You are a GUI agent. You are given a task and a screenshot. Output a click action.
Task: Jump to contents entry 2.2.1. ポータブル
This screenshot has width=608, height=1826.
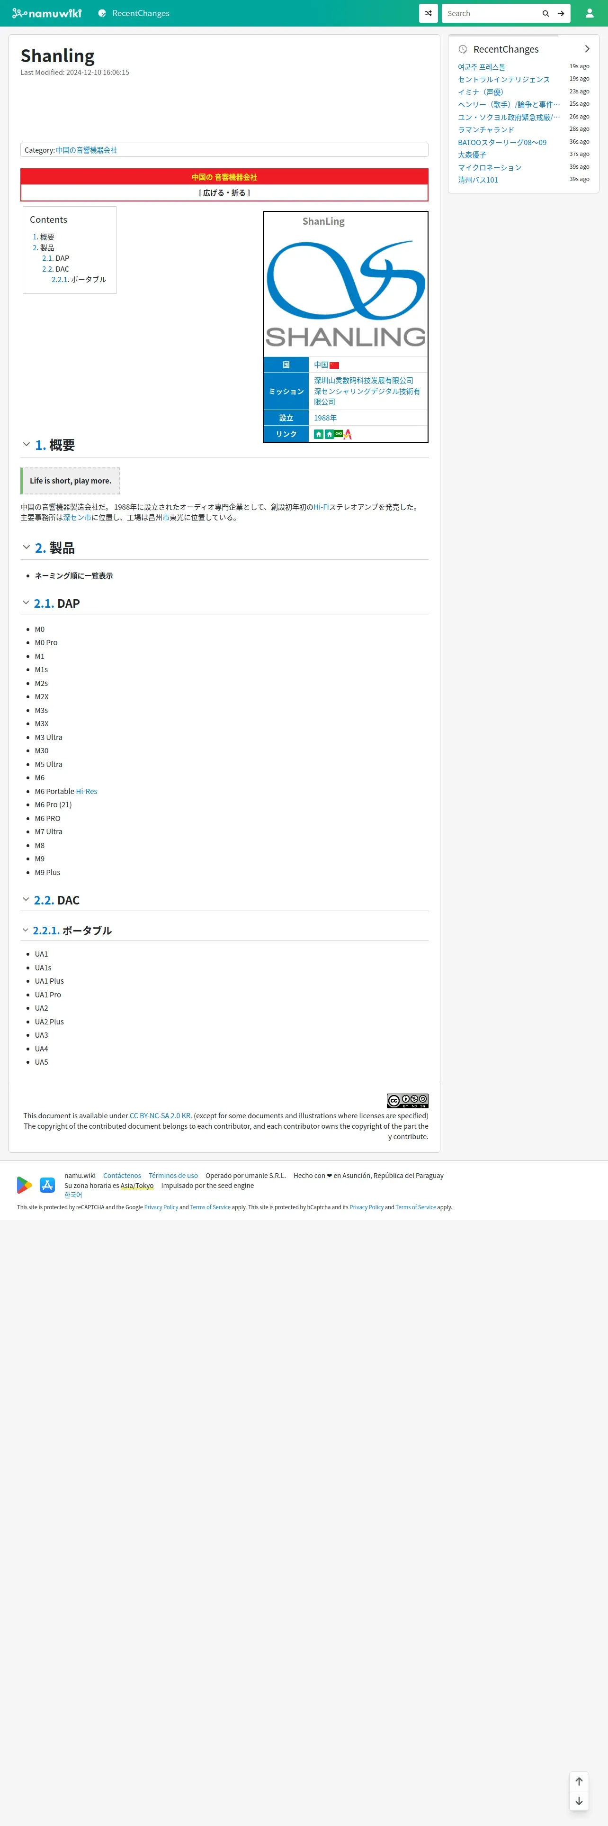tap(79, 279)
